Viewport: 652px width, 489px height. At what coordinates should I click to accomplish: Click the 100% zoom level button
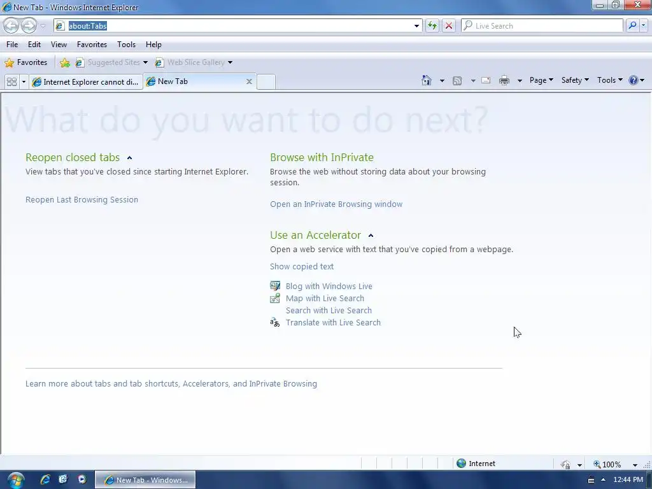[607, 464]
